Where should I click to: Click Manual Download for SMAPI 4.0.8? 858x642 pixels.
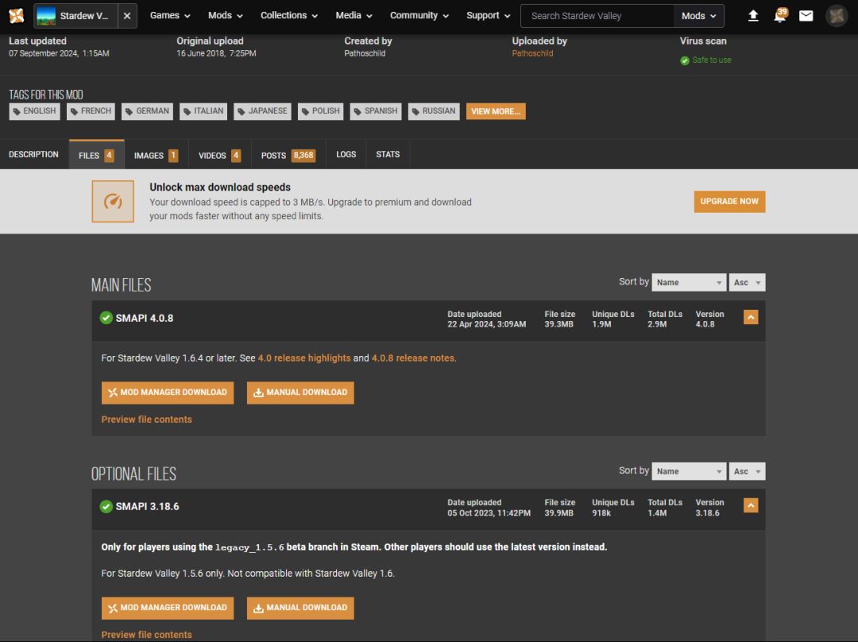coord(300,393)
